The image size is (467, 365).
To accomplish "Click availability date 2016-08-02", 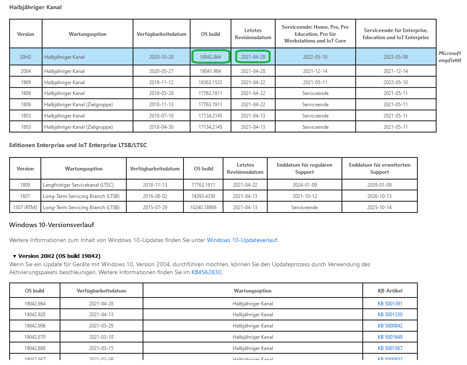I will coord(155,196).
